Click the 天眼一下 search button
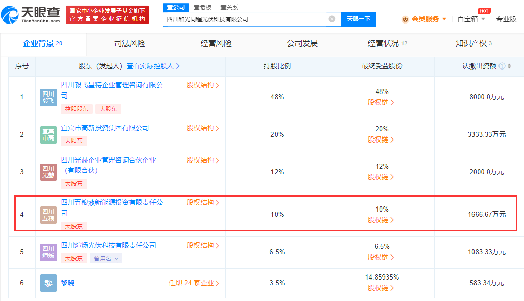524x301 pixels. tap(359, 19)
